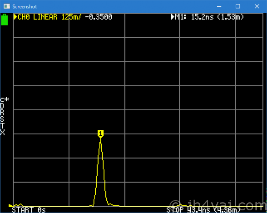
Task: Click the D directivity status letter
Action: [x=2, y=106]
